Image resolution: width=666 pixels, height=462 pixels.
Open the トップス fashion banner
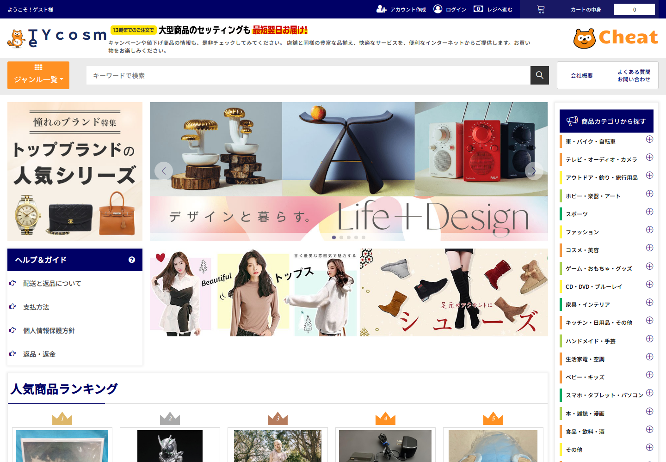[x=253, y=292]
